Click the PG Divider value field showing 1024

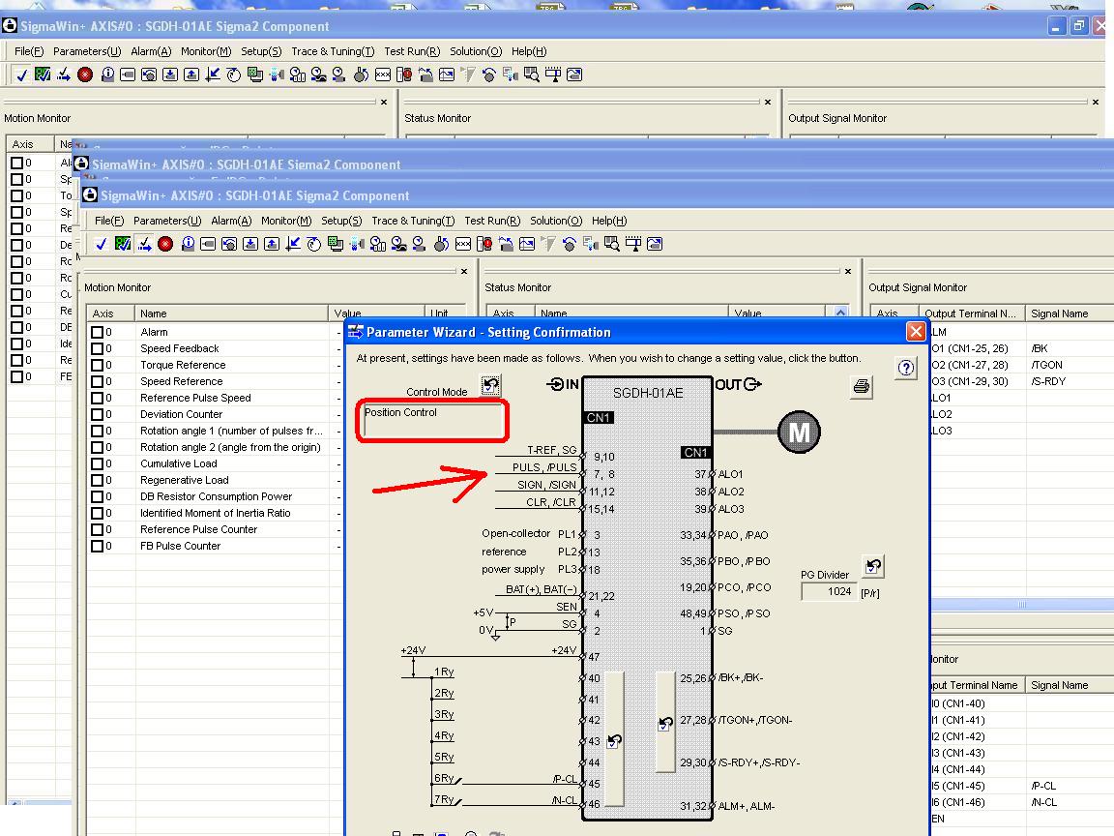coord(829,591)
